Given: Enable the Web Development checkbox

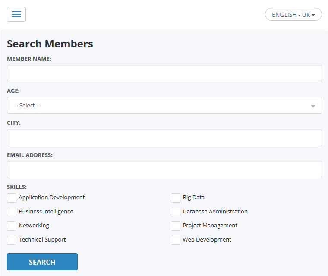Looking at the screenshot, I should [176, 240].
